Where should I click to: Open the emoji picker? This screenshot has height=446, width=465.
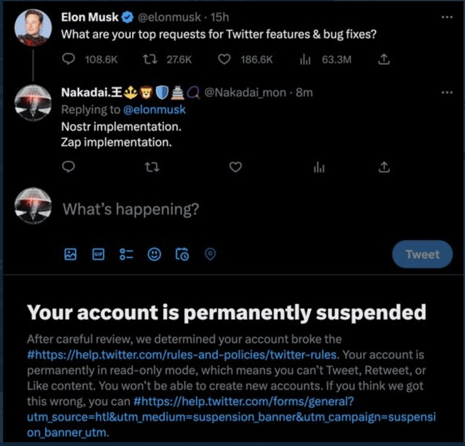pyautogui.click(x=154, y=254)
